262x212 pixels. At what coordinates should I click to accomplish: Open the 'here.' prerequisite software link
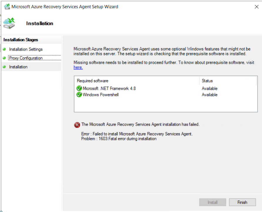pyautogui.click(x=78, y=67)
